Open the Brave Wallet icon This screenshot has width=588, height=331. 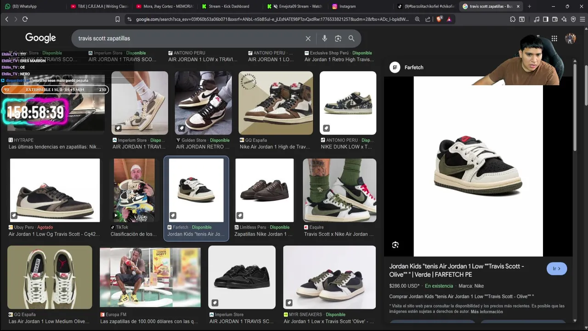[x=555, y=19]
